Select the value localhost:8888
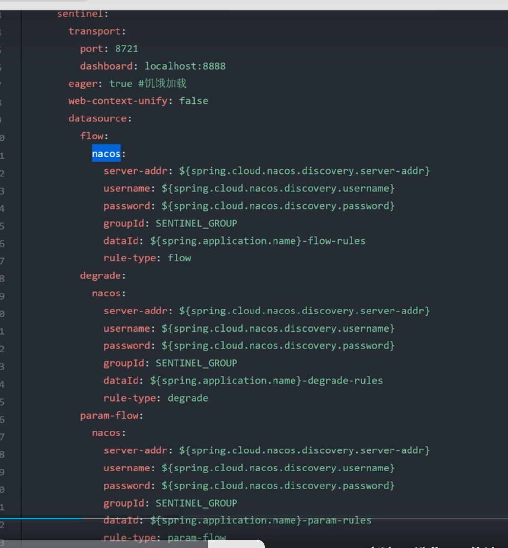 [185, 66]
